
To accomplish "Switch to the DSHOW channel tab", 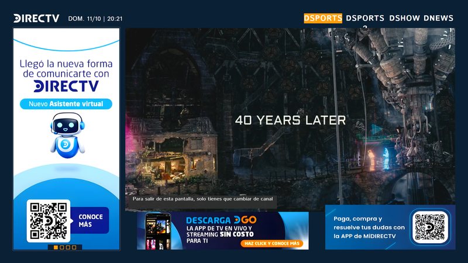I will coord(404,18).
